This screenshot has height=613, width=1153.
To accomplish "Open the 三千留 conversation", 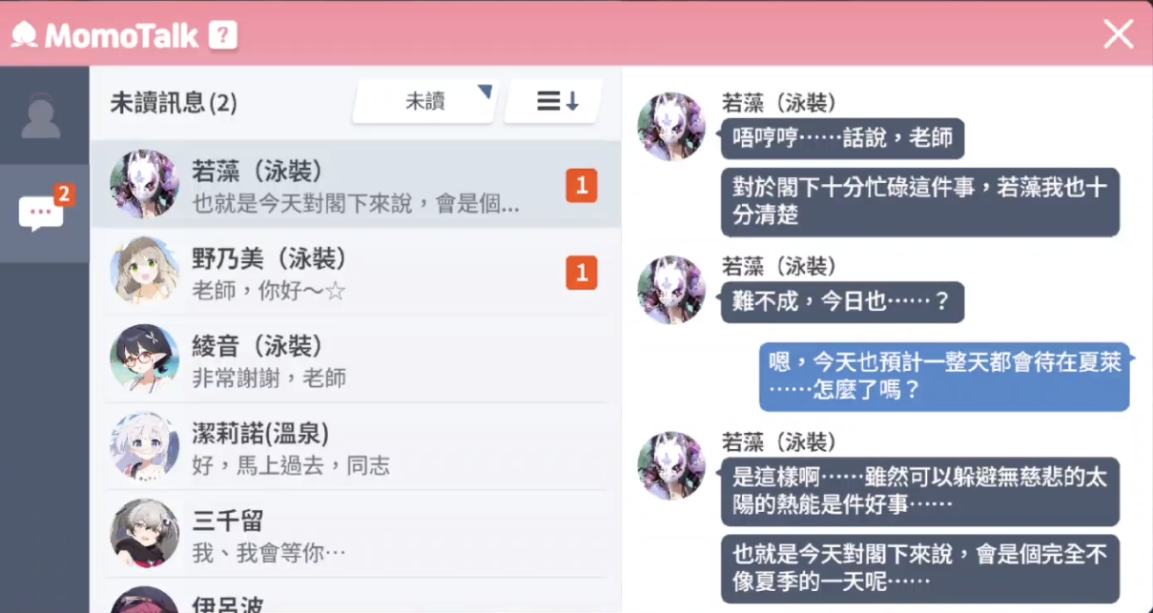I will point(355,535).
